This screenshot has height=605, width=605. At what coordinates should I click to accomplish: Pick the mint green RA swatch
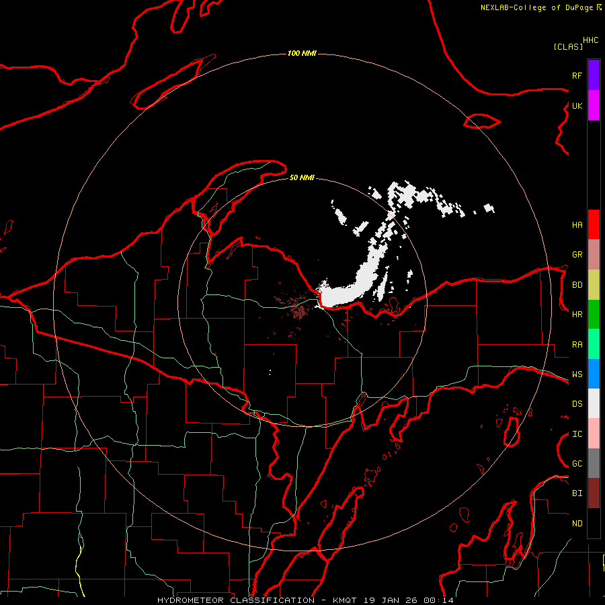coord(594,344)
